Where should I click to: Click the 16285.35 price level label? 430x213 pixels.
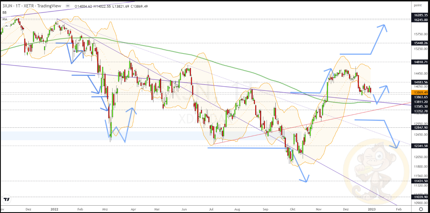click(x=420, y=15)
